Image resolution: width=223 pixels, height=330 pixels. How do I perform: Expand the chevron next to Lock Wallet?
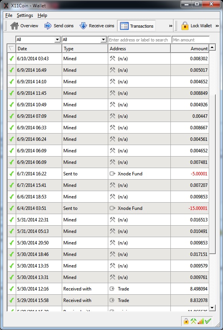click(217, 26)
